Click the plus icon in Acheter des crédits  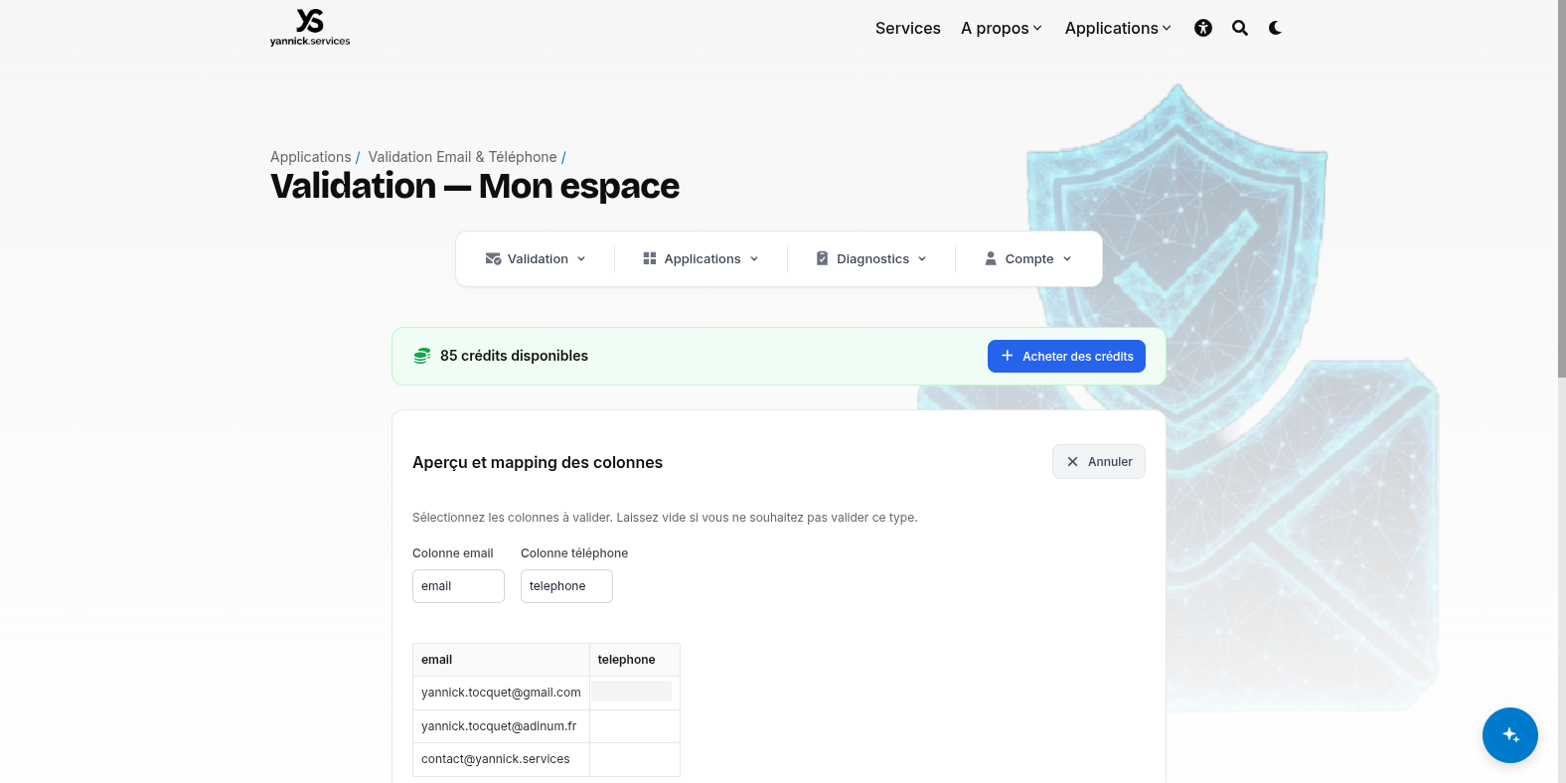(1008, 356)
